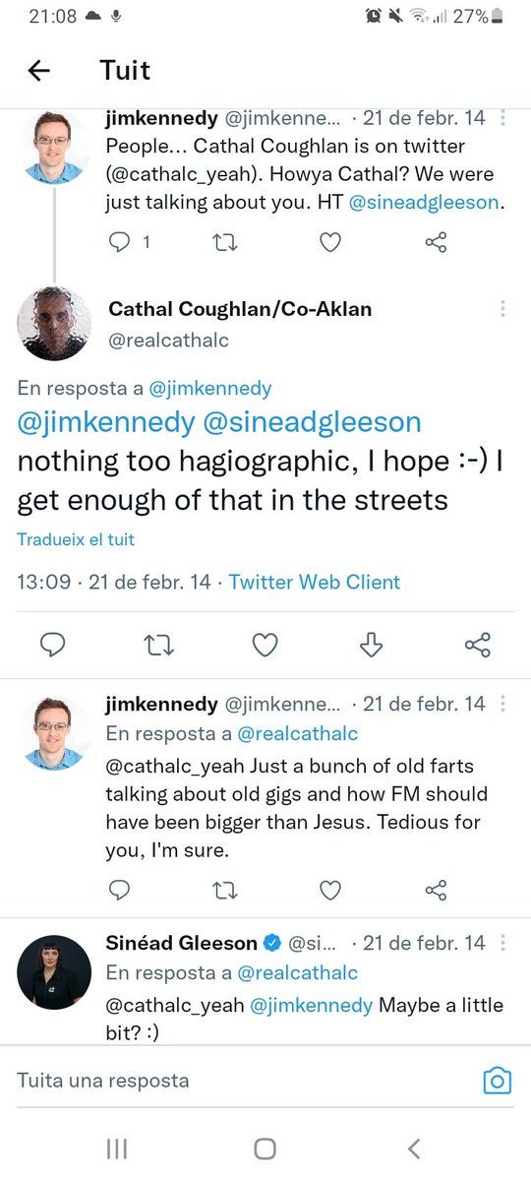Image resolution: width=531 pixels, height=1181 pixels.
Task: Bookmark Cathal Coughlan's tweet with download arrow
Action: pyautogui.click(x=371, y=645)
